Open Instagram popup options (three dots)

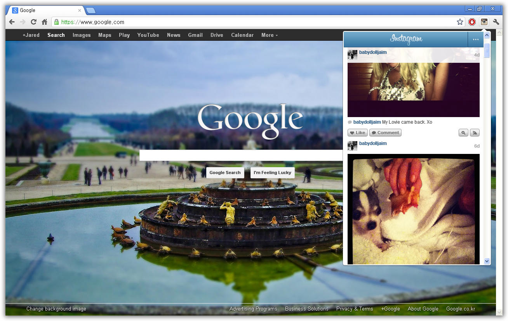(x=475, y=39)
